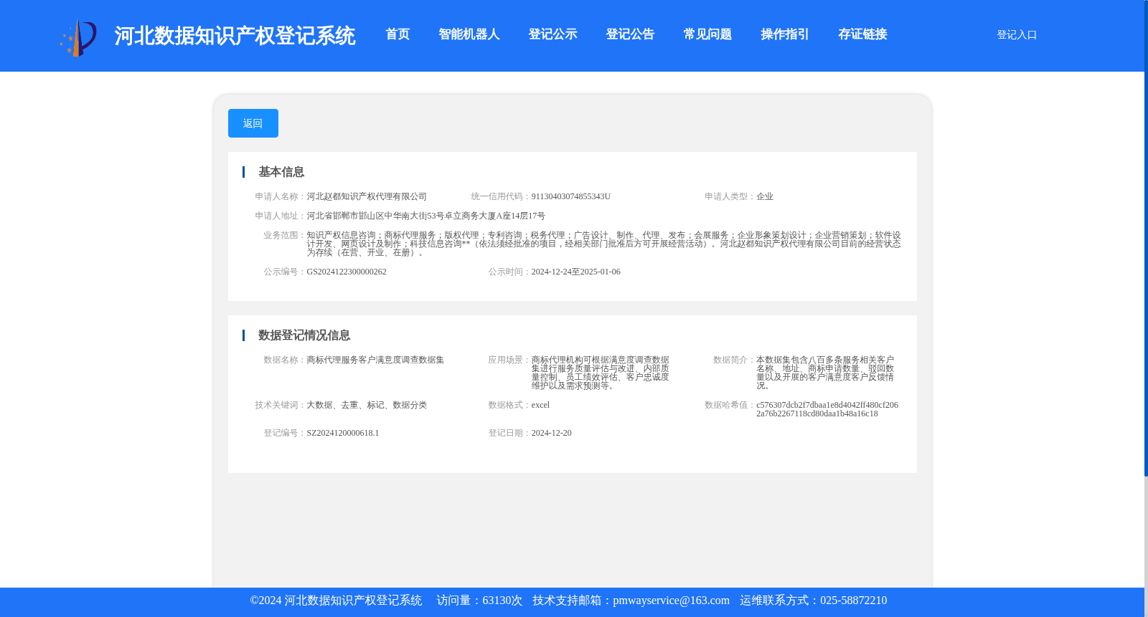Select data format value excel
The image size is (1148, 617).
pos(540,405)
